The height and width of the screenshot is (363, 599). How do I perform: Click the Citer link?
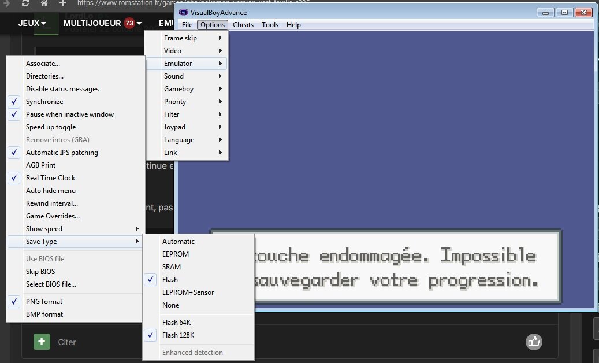coord(67,342)
